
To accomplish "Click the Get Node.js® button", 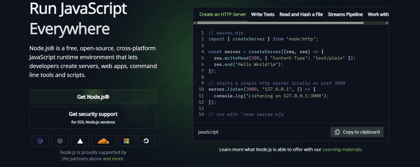I will 93,97.
